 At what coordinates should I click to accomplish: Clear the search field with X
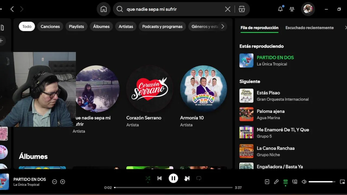[x=228, y=9]
